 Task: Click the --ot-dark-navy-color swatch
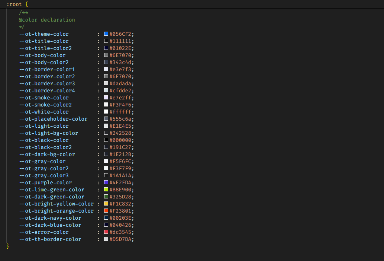[x=106, y=218]
